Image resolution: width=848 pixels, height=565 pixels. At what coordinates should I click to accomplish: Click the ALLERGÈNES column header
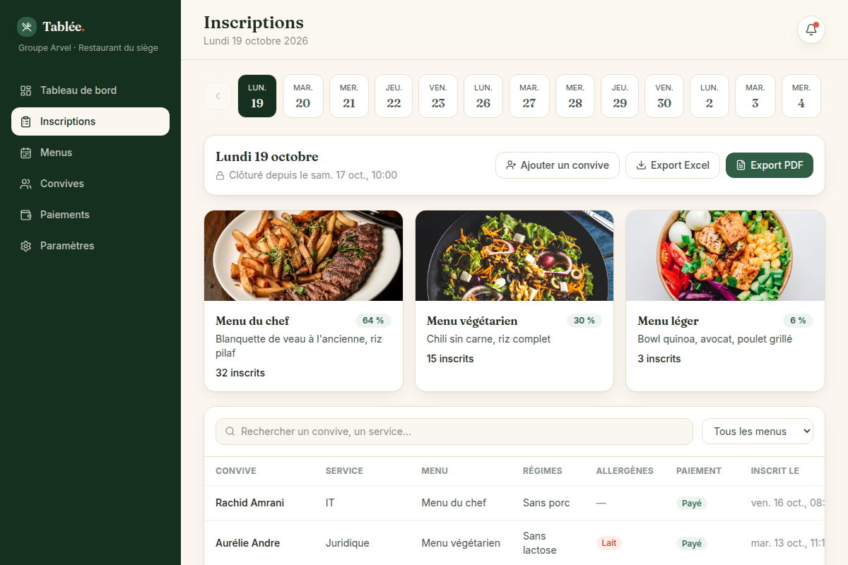coord(625,471)
